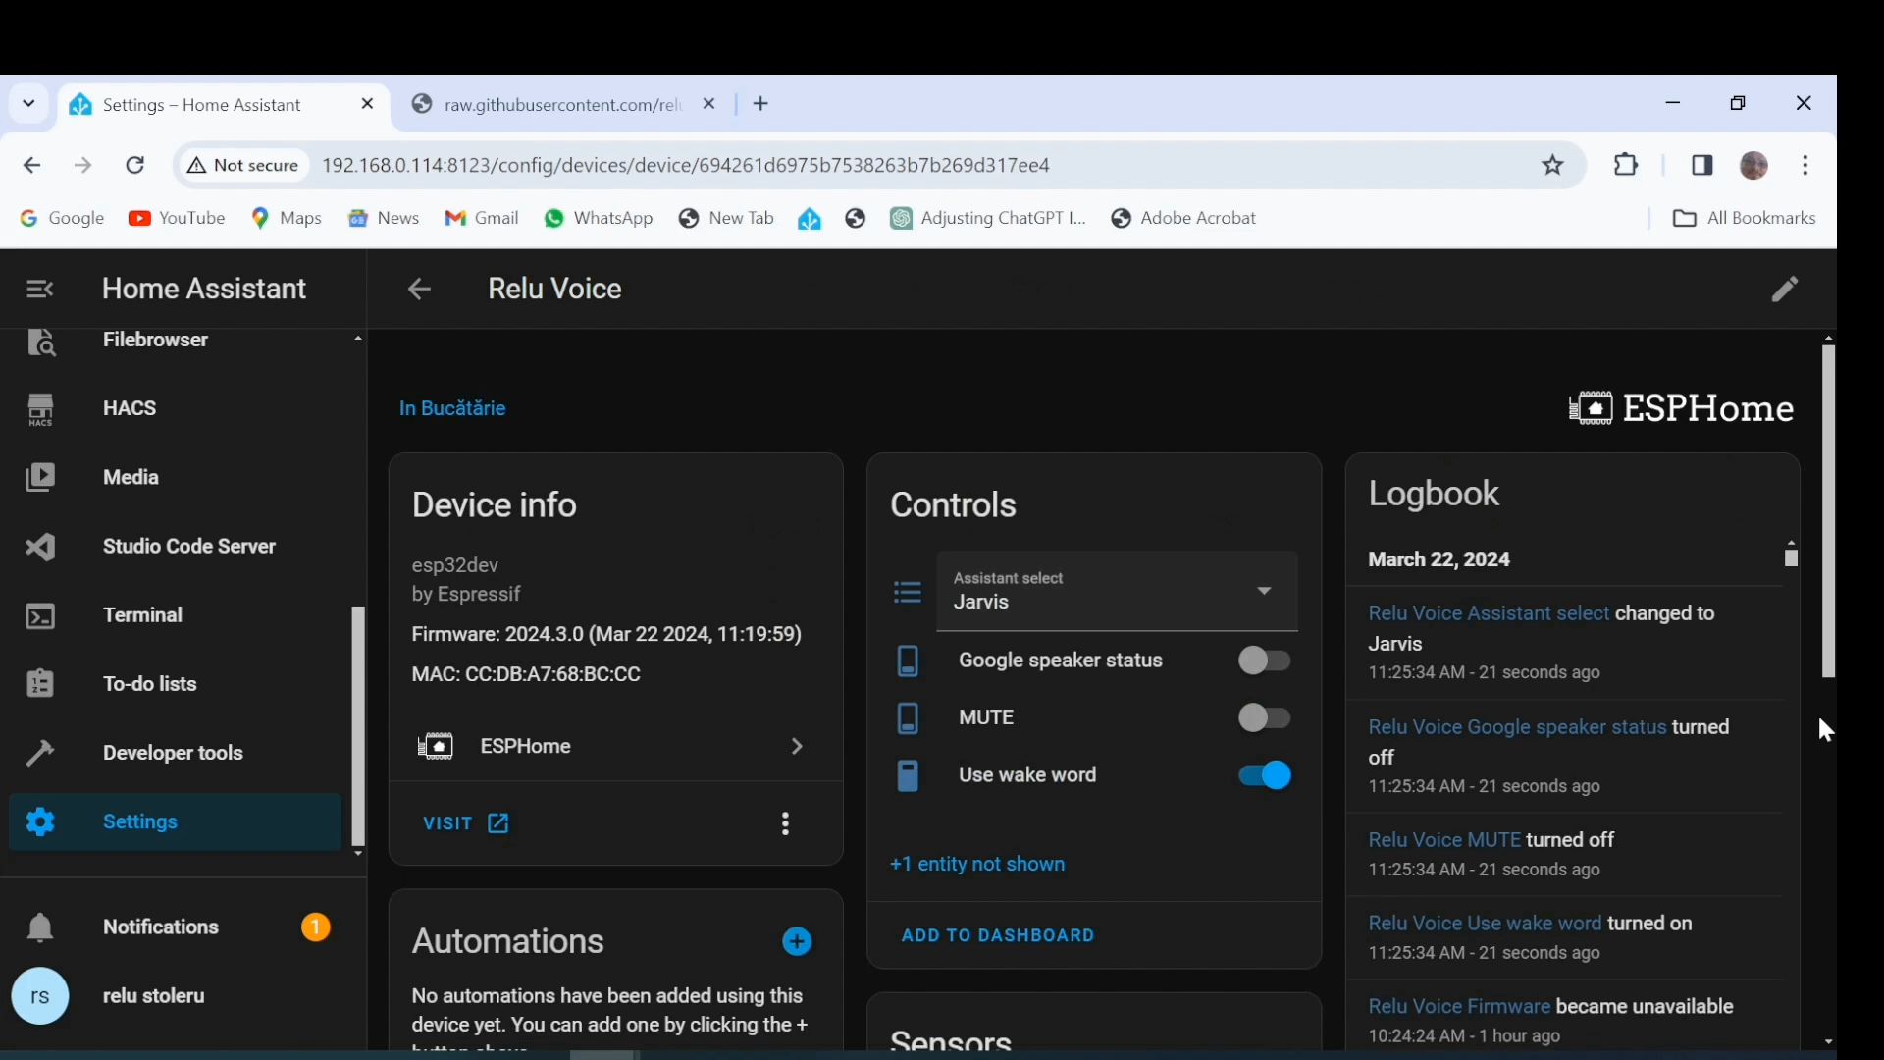This screenshot has height=1060, width=1884.
Task: Open the ESPHome integration row
Action: point(615,747)
